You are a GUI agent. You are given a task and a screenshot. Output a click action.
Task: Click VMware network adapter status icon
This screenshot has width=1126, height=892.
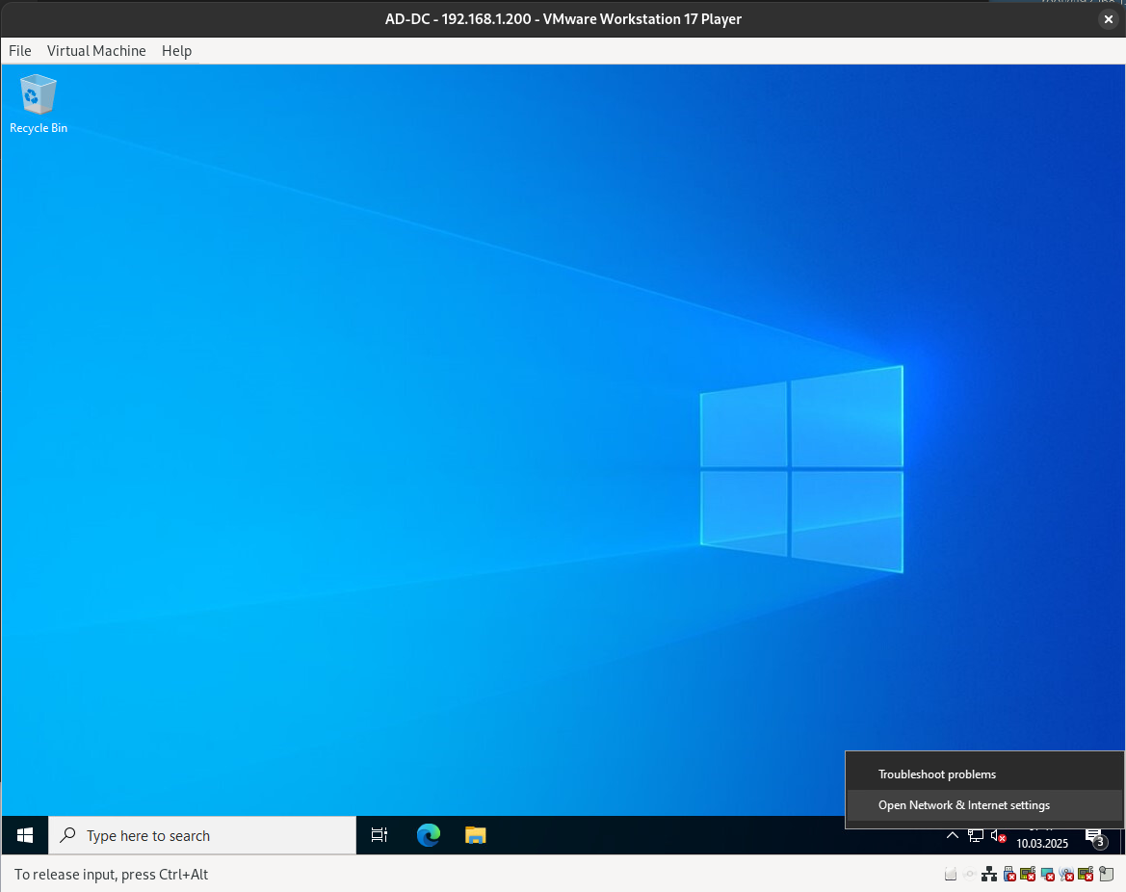point(989,875)
